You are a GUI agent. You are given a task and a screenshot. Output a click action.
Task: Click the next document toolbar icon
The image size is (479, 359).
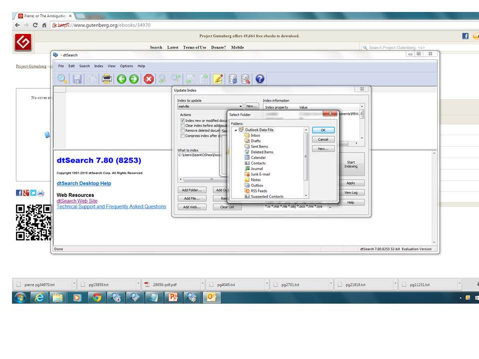click(204, 79)
